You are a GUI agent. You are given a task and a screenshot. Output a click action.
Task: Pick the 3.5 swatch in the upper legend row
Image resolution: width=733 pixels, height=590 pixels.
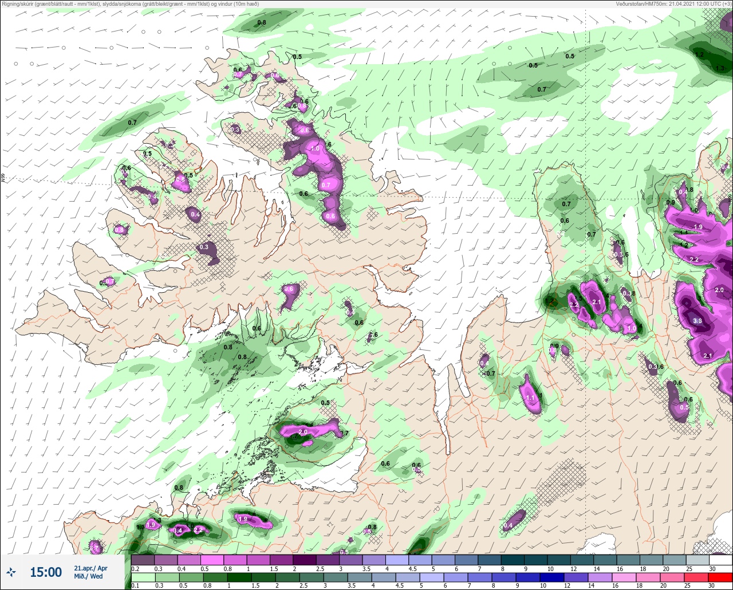[374, 560]
